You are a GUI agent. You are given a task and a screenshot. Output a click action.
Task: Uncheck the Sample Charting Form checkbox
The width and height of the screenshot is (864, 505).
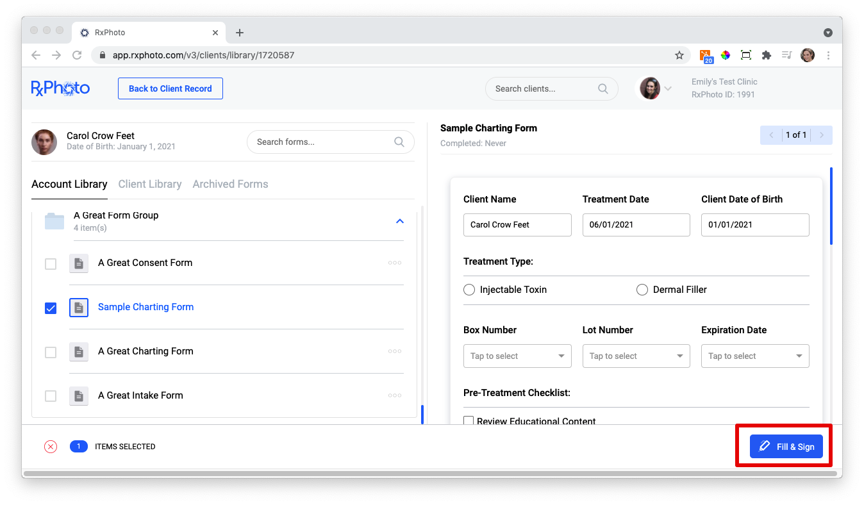tap(51, 308)
